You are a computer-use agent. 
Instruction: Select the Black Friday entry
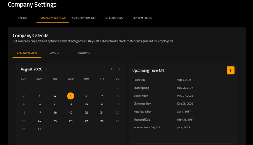coord(184,96)
